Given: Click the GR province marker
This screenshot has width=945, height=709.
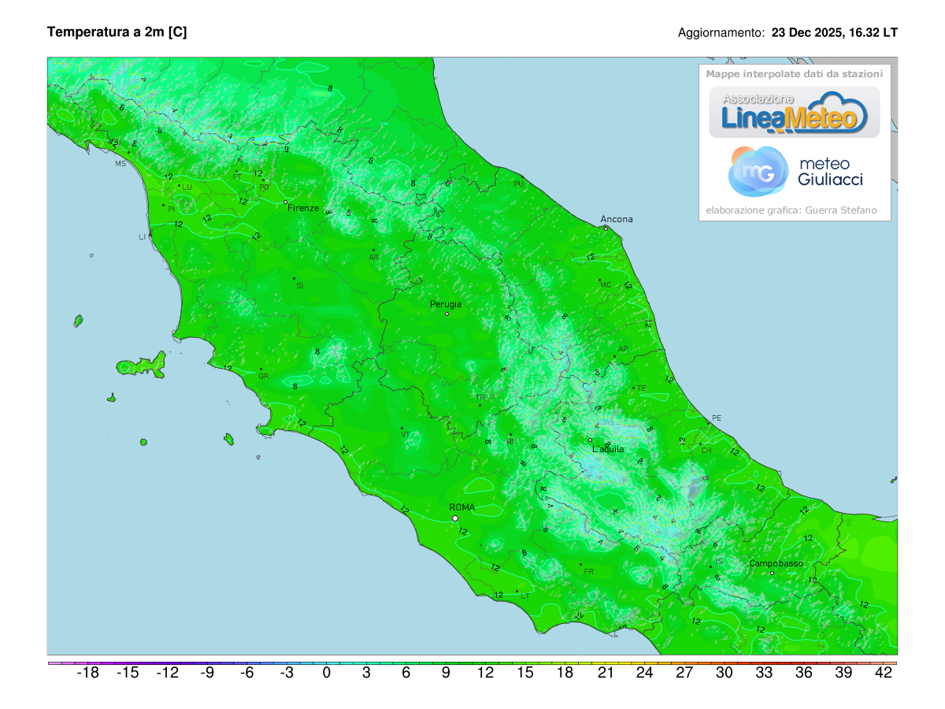Looking at the screenshot, I should pyautogui.click(x=261, y=369).
